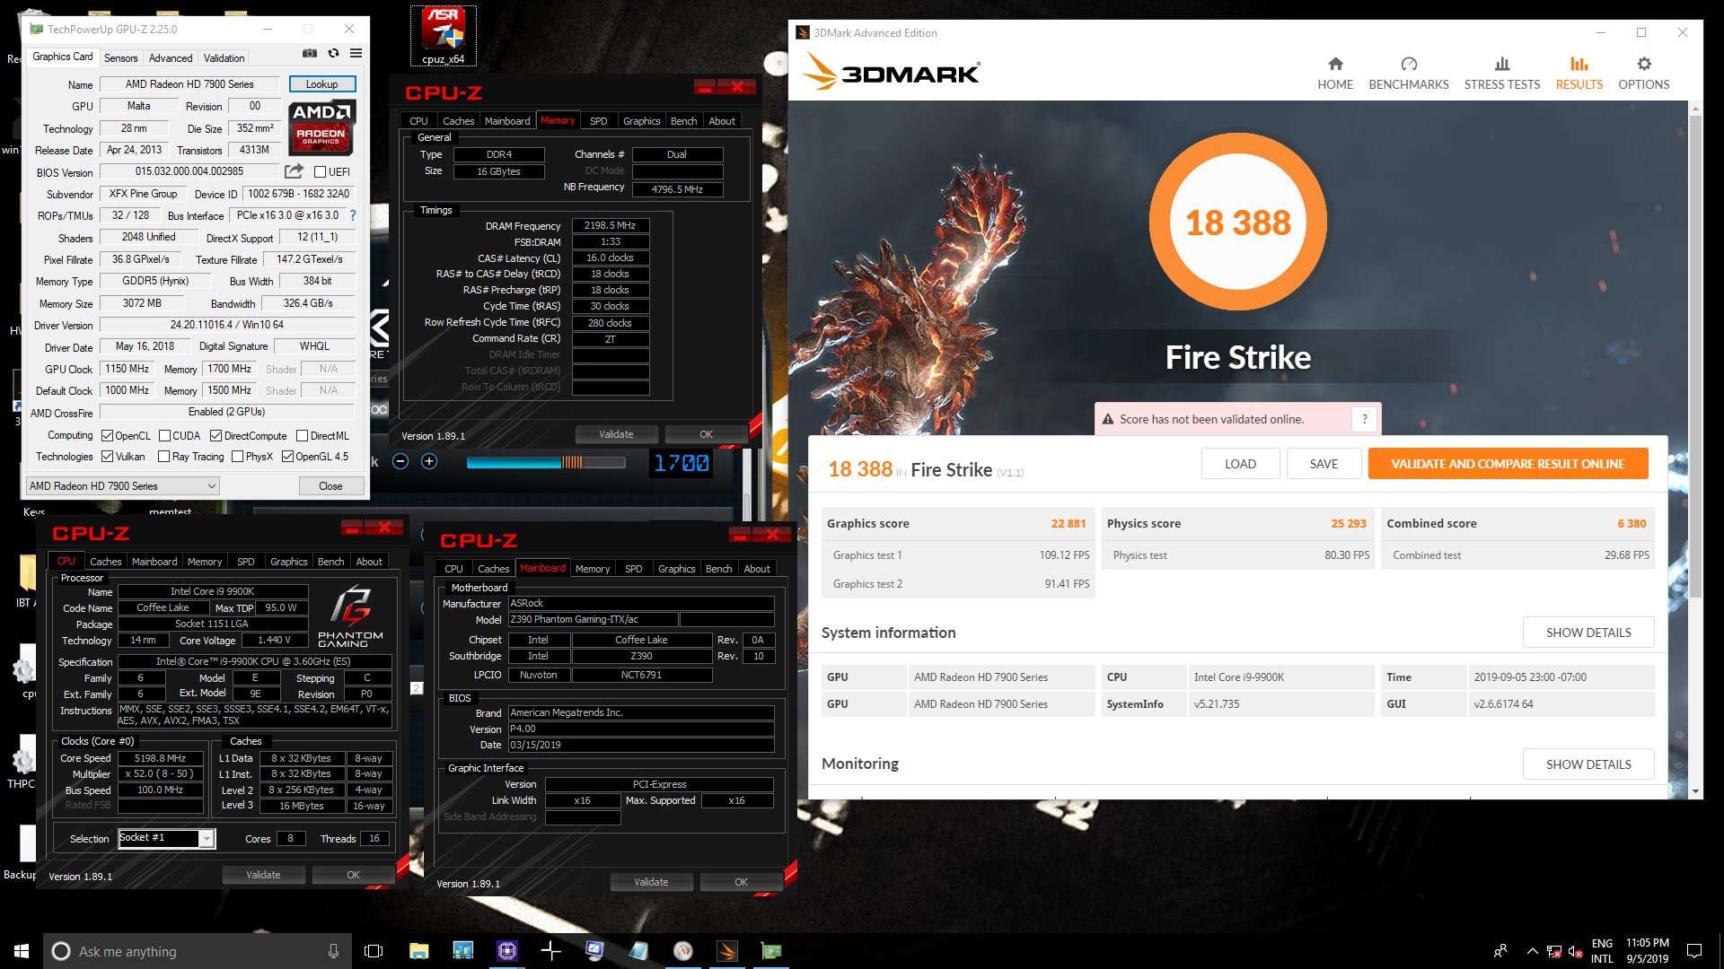Click the Close button in GPU-Z

point(330,486)
